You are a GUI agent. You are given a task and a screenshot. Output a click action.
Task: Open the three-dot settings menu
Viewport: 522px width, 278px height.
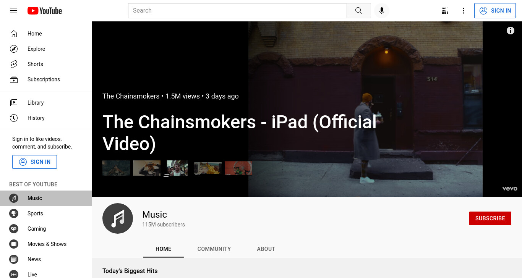[x=464, y=11]
